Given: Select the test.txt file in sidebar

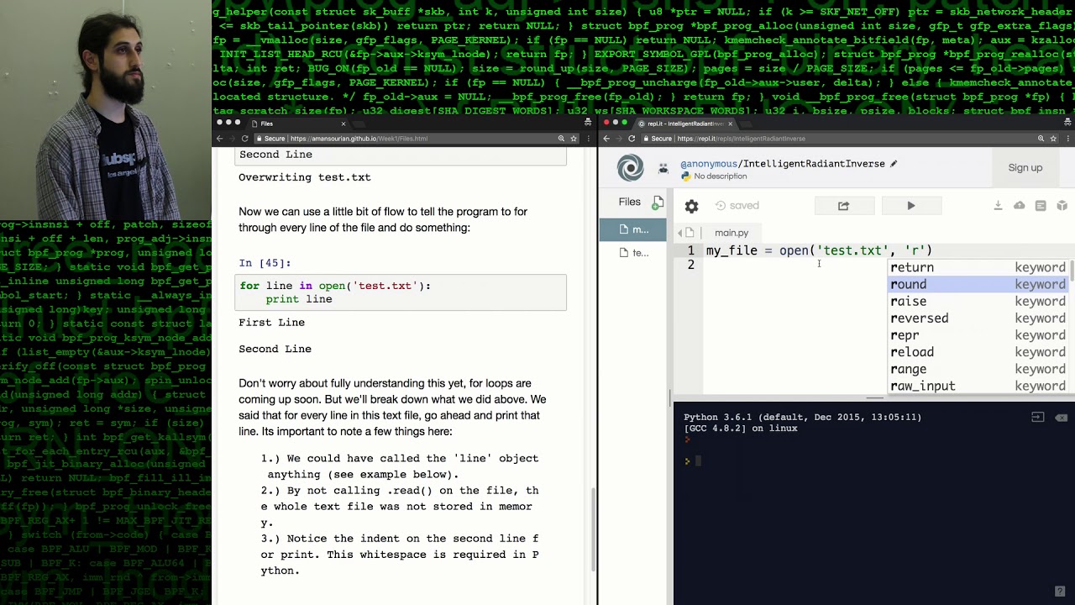Looking at the screenshot, I should [x=635, y=252].
